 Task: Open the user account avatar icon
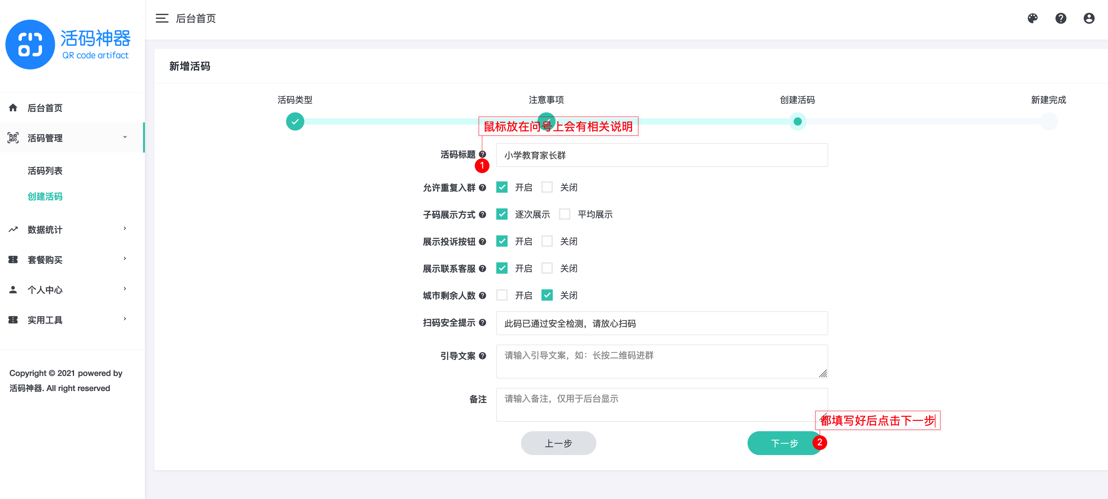(x=1089, y=18)
